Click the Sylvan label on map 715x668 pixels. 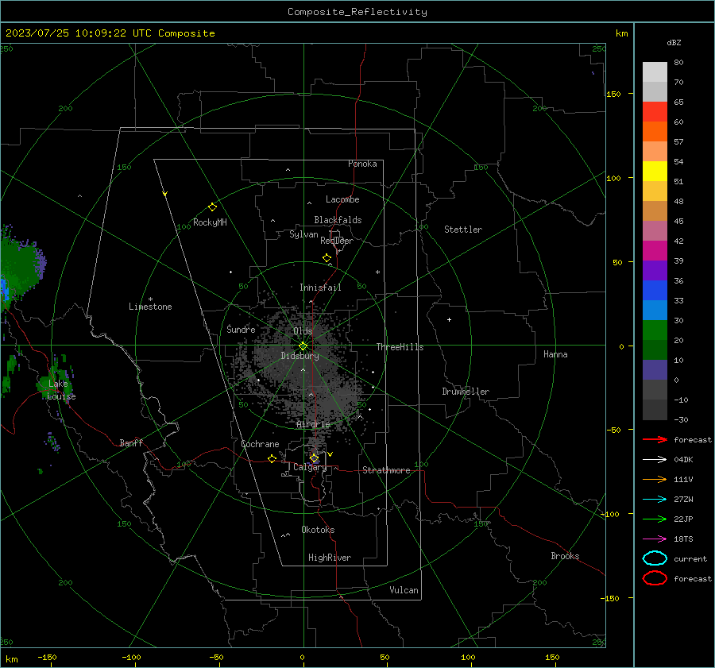pyautogui.click(x=303, y=234)
